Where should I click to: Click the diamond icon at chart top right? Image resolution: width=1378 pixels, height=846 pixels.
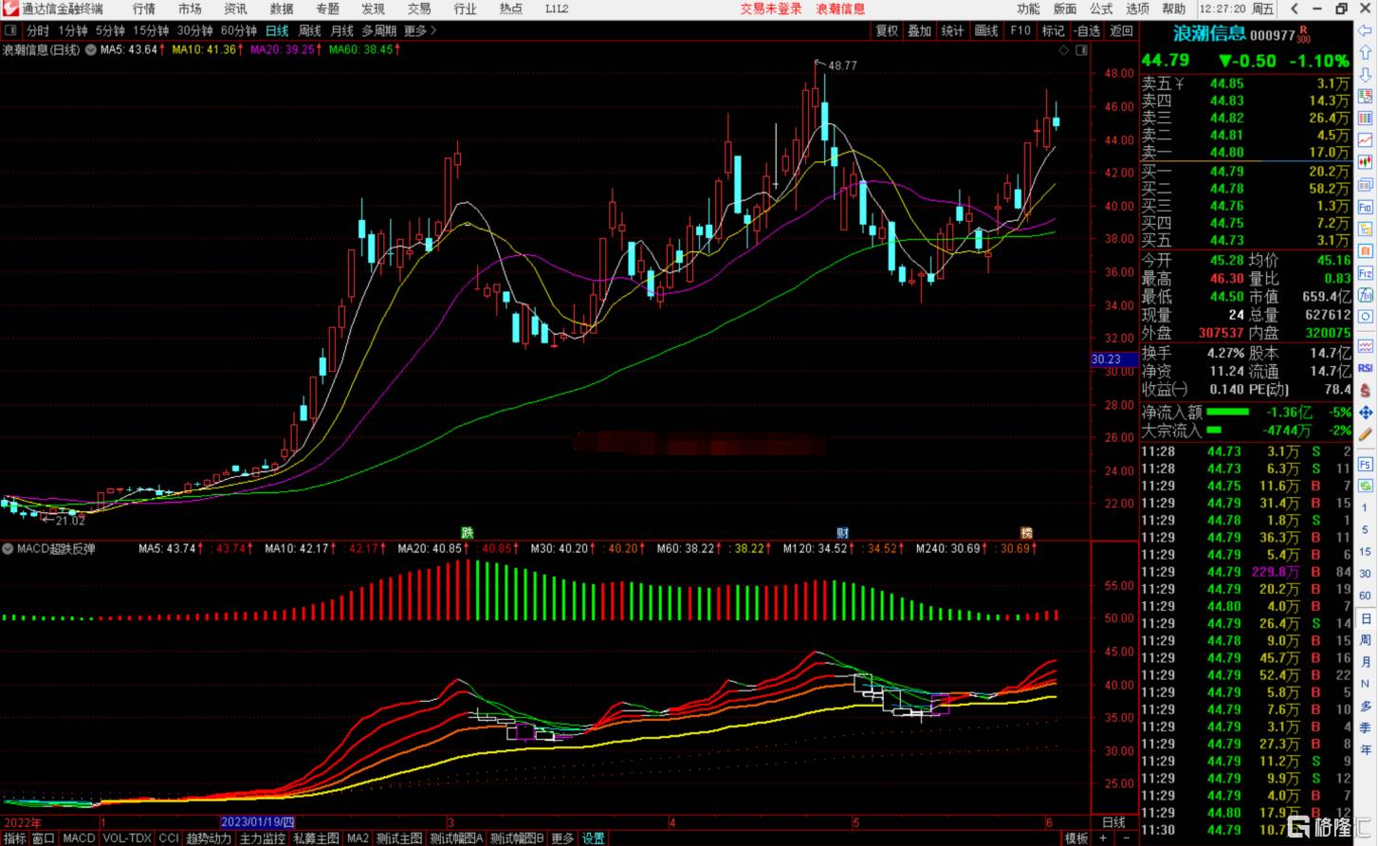1064,49
